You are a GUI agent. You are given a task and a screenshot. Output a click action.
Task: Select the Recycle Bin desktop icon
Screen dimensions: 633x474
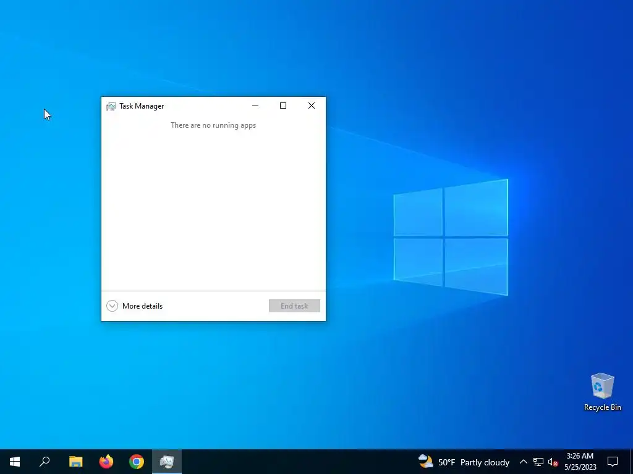602,392
